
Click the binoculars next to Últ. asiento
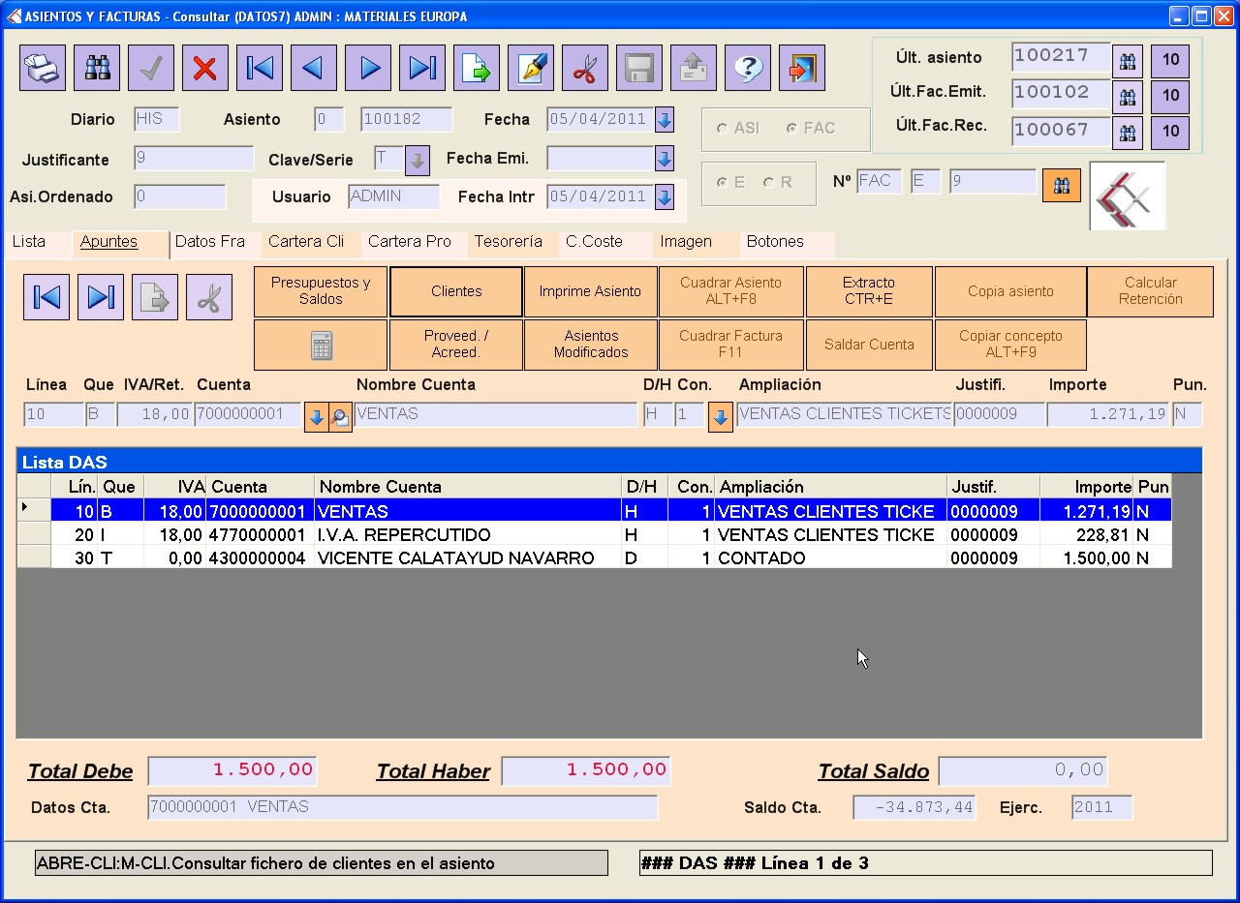point(1128,60)
